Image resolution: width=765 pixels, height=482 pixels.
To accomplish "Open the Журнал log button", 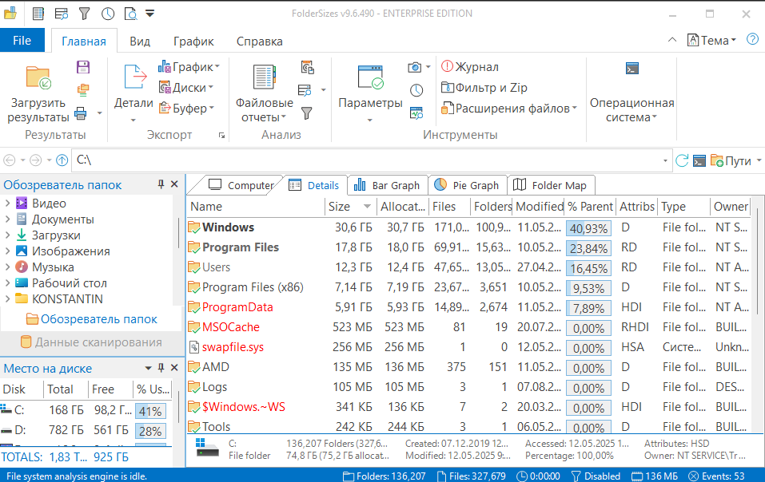I will pos(470,67).
